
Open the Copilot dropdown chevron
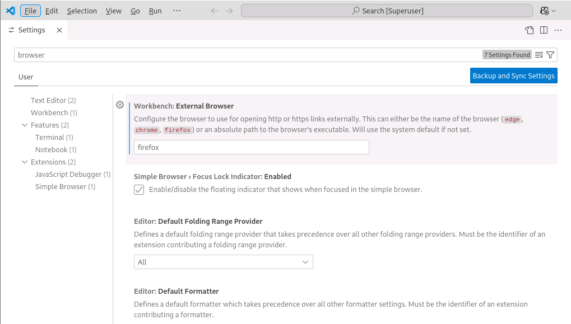554,11
